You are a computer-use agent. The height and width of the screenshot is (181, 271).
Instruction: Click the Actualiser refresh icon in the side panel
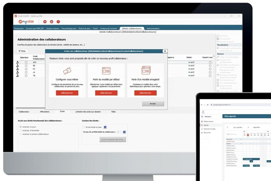pos(218,36)
